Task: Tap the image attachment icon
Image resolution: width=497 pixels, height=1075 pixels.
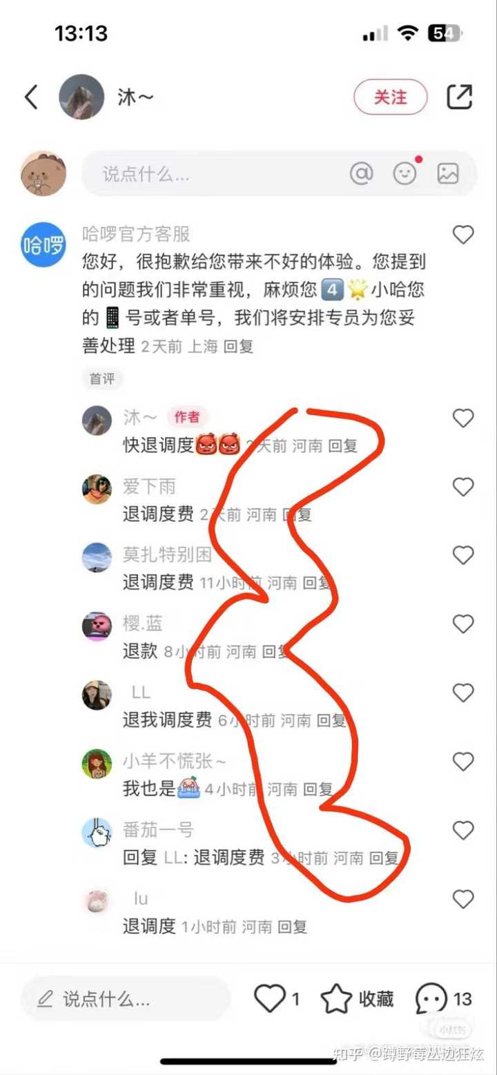Action: (x=448, y=173)
